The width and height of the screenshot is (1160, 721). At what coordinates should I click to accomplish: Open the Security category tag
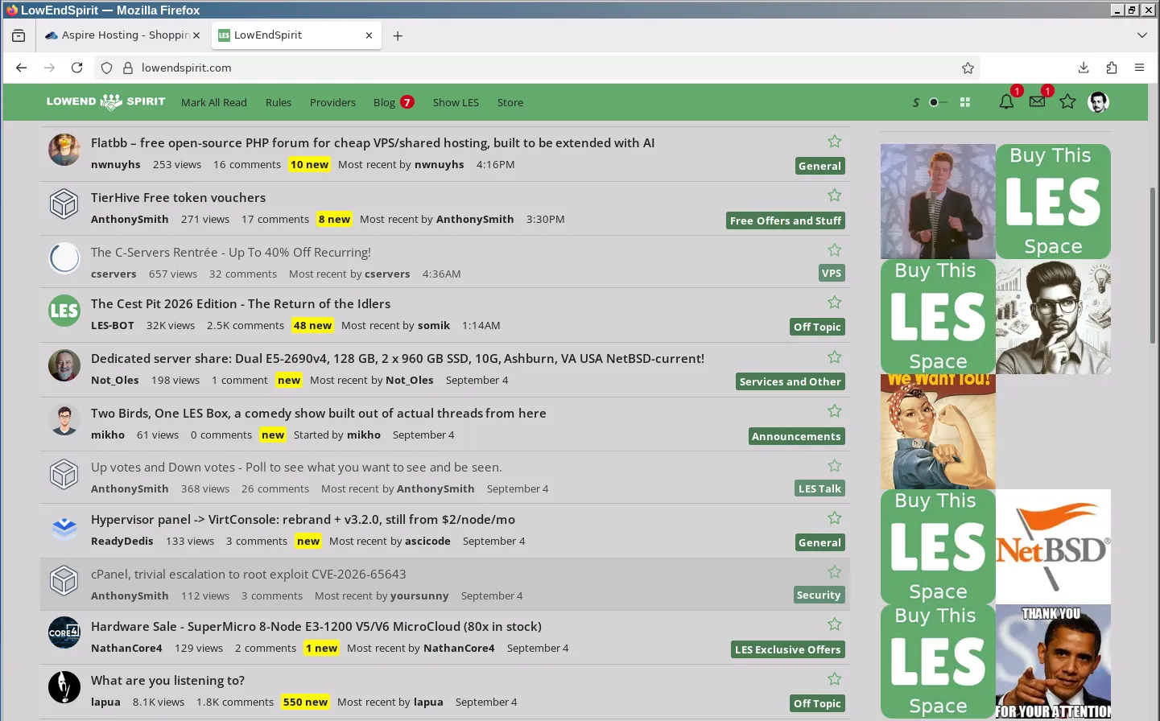click(819, 595)
